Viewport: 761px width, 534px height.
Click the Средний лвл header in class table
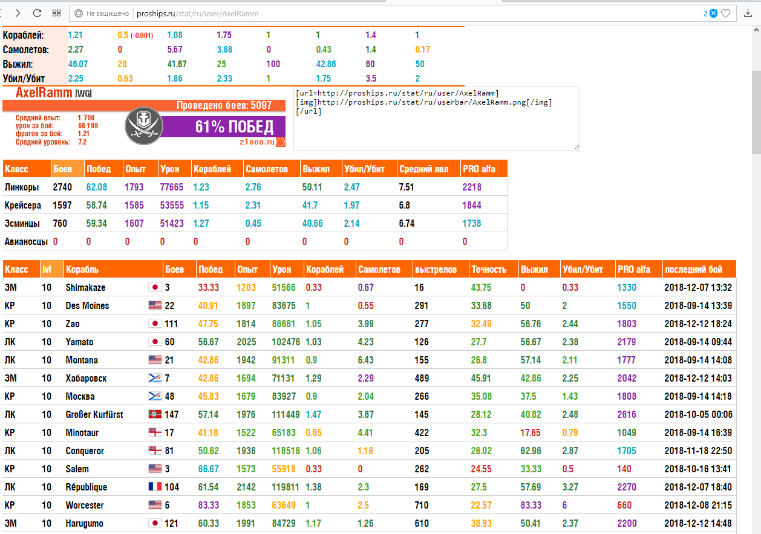428,169
